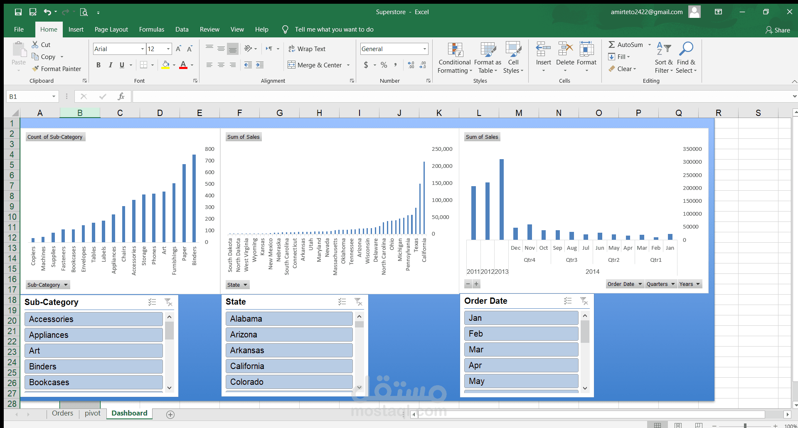Image resolution: width=798 pixels, height=428 pixels.
Task: Undo the last action
Action: (47, 12)
